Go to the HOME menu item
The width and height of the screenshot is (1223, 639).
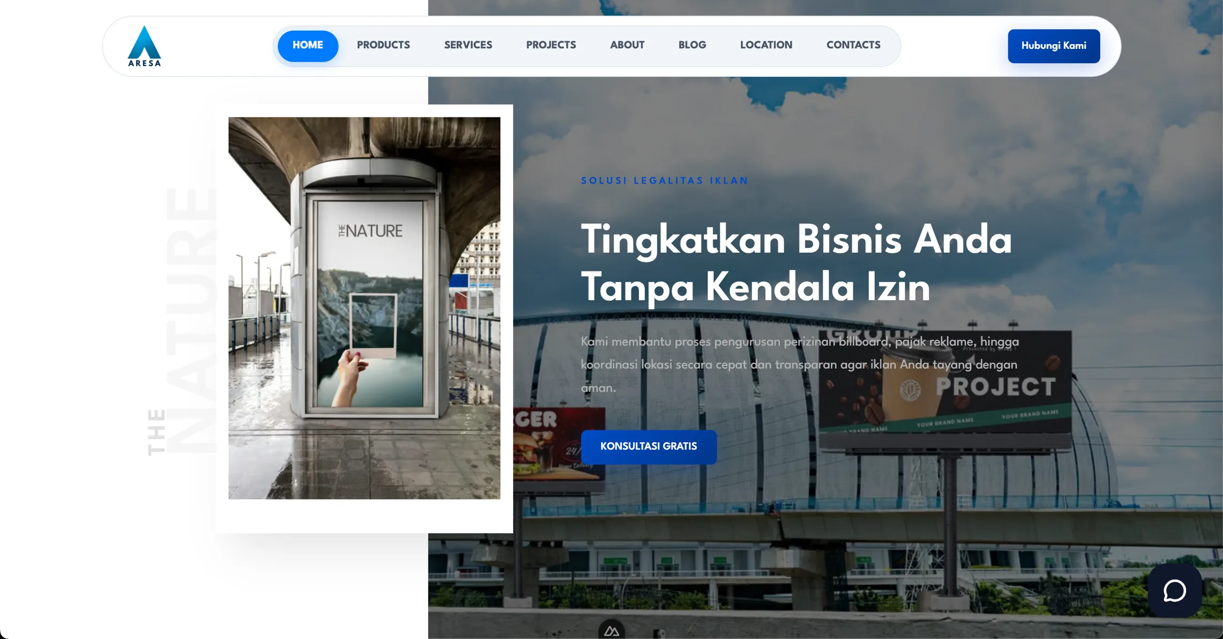pyautogui.click(x=308, y=46)
